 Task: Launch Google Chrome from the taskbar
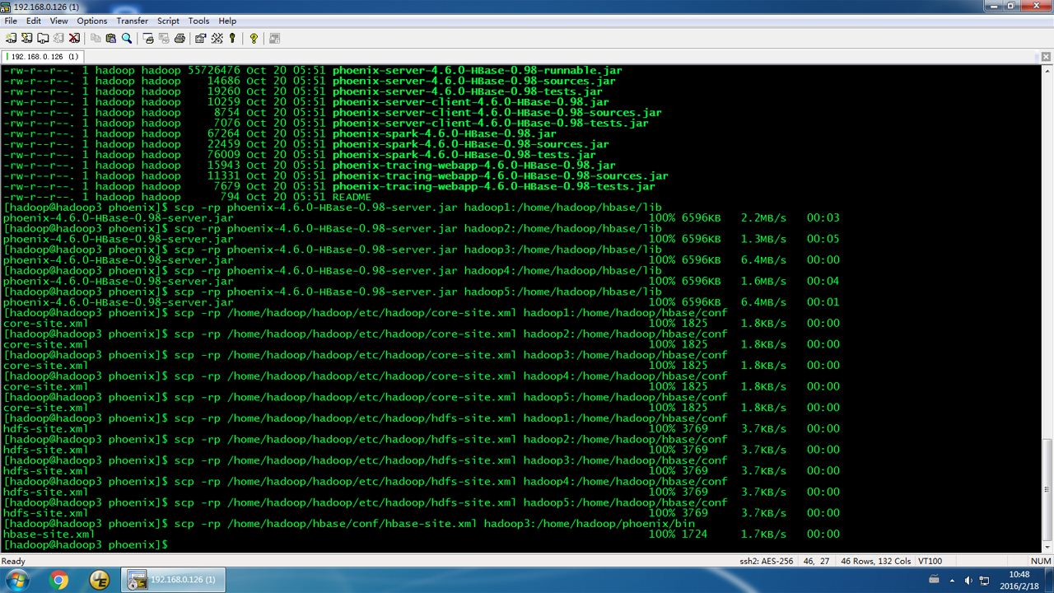(x=59, y=580)
